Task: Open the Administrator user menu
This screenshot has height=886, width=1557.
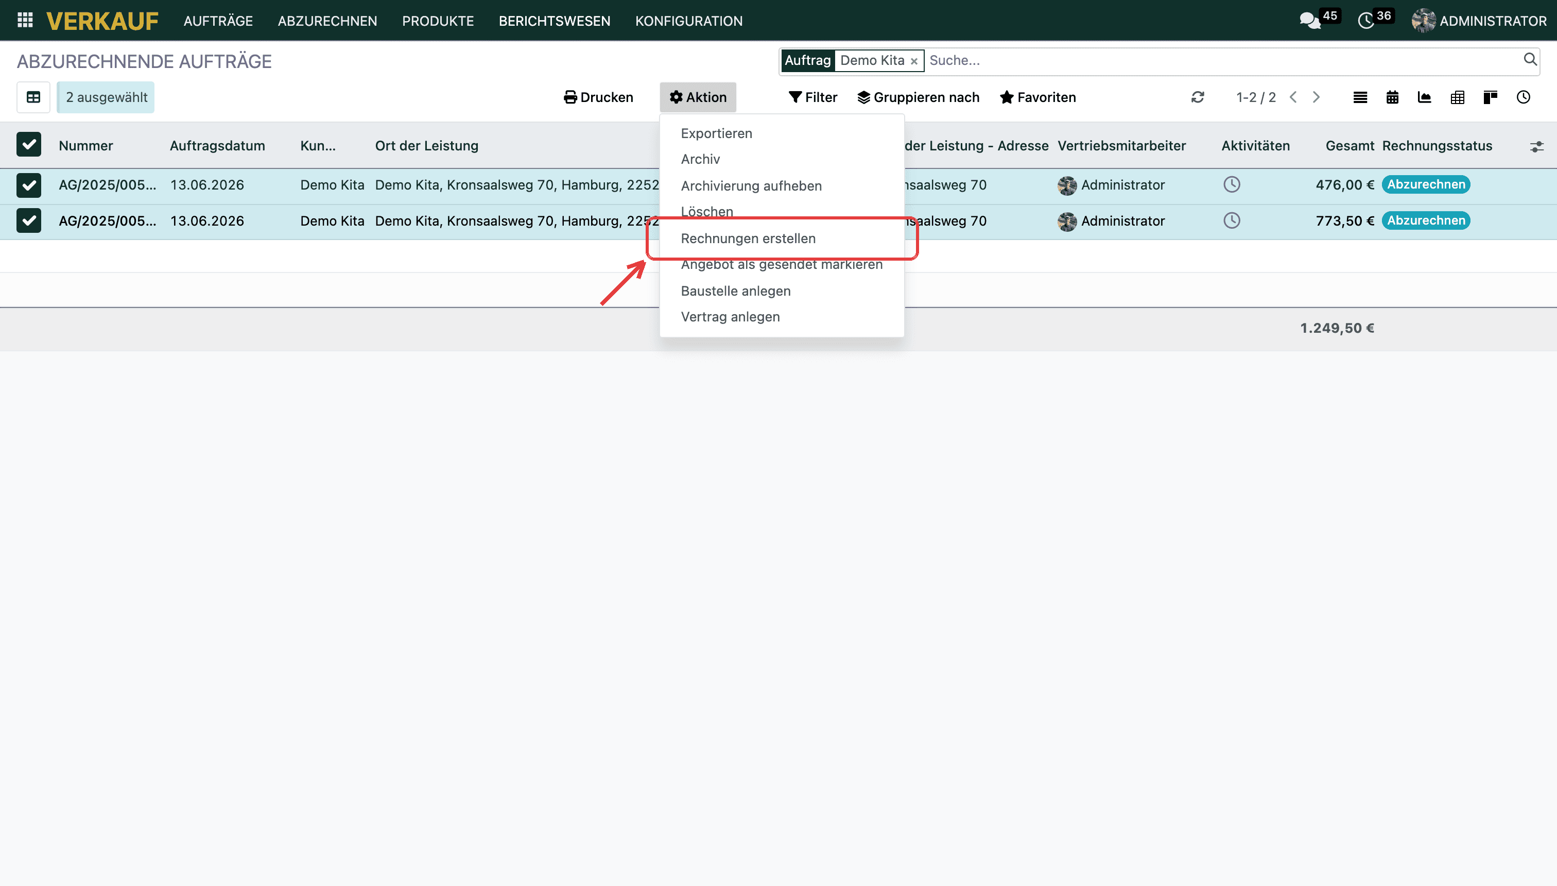Action: pyautogui.click(x=1479, y=21)
